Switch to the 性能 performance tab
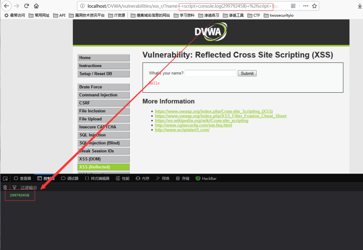363x250 pixels. click(123, 178)
